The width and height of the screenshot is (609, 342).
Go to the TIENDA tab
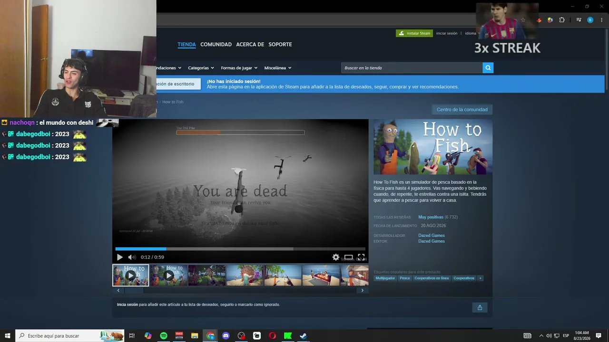[x=187, y=45]
